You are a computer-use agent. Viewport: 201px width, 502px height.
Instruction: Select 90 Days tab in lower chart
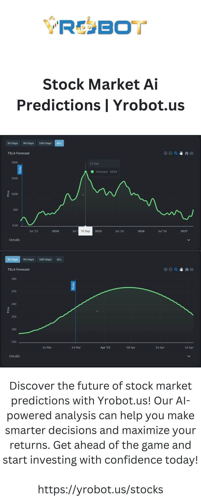(28, 259)
